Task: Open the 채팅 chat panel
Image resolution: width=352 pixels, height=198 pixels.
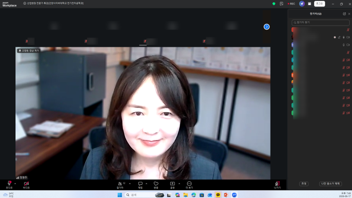Action: tap(140, 185)
